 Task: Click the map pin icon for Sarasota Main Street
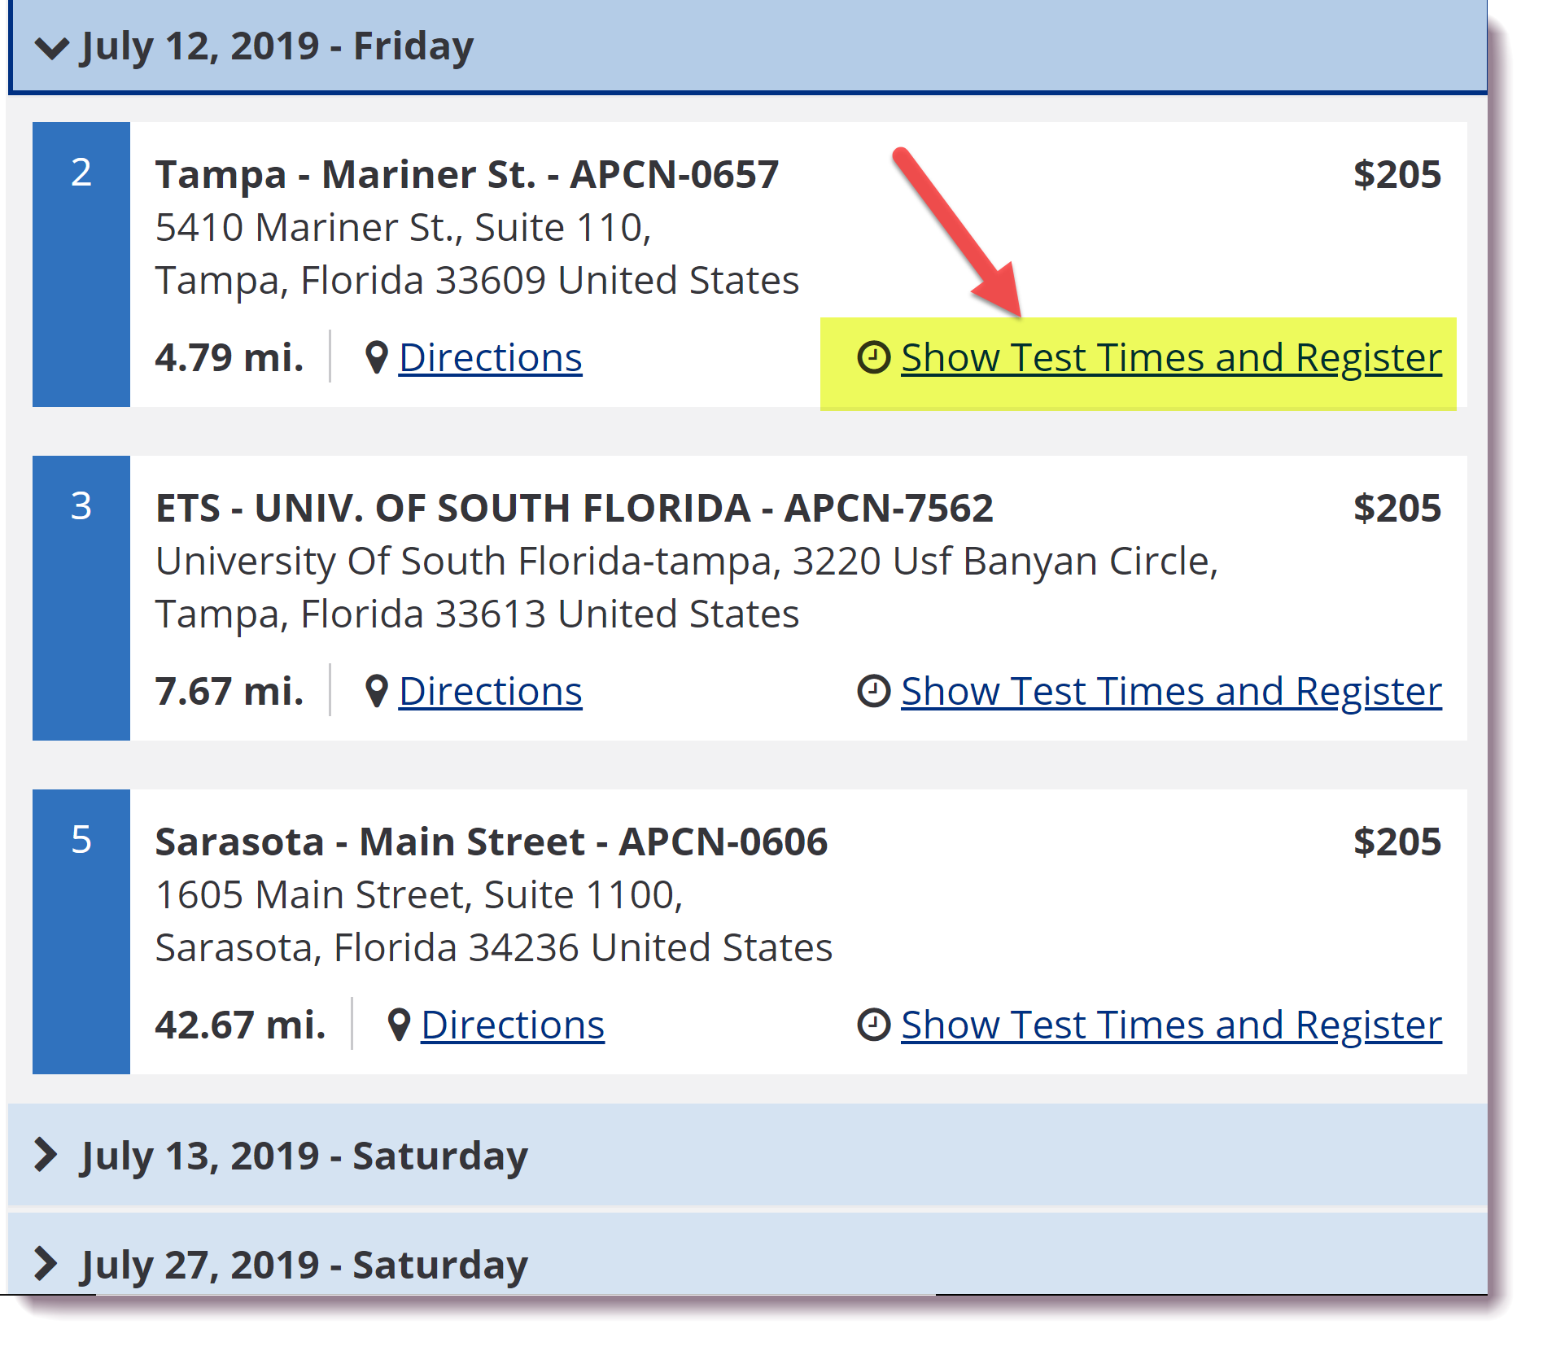point(398,1025)
